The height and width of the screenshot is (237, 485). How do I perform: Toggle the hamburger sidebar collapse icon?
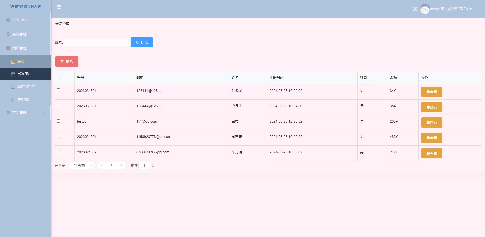pyautogui.click(x=59, y=7)
